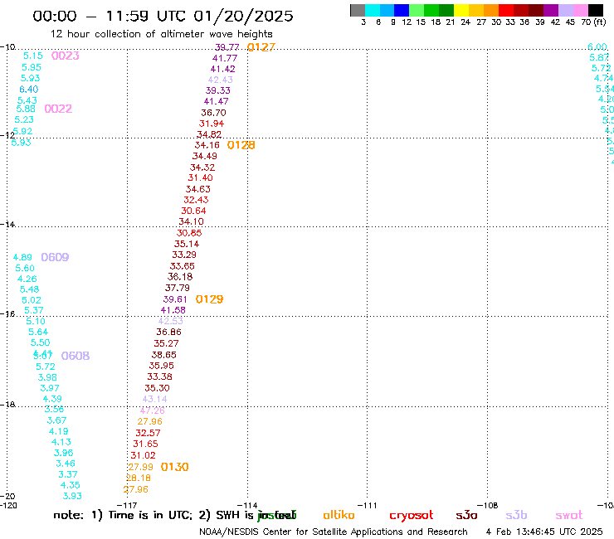Click the wave height value 31.94

coord(212,124)
